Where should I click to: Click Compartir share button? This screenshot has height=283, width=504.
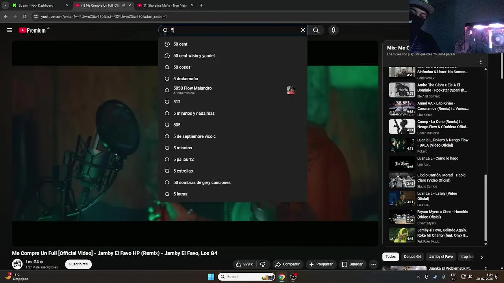(287, 264)
